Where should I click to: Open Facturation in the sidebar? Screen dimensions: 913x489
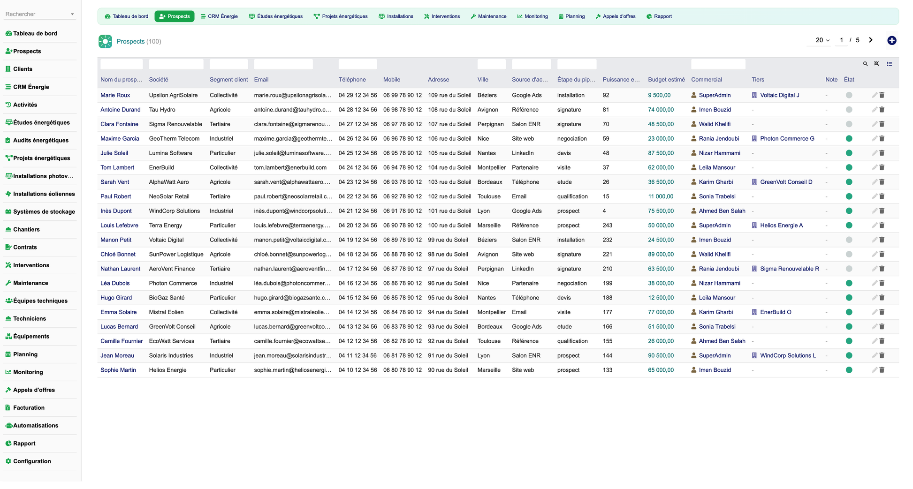[40, 408]
